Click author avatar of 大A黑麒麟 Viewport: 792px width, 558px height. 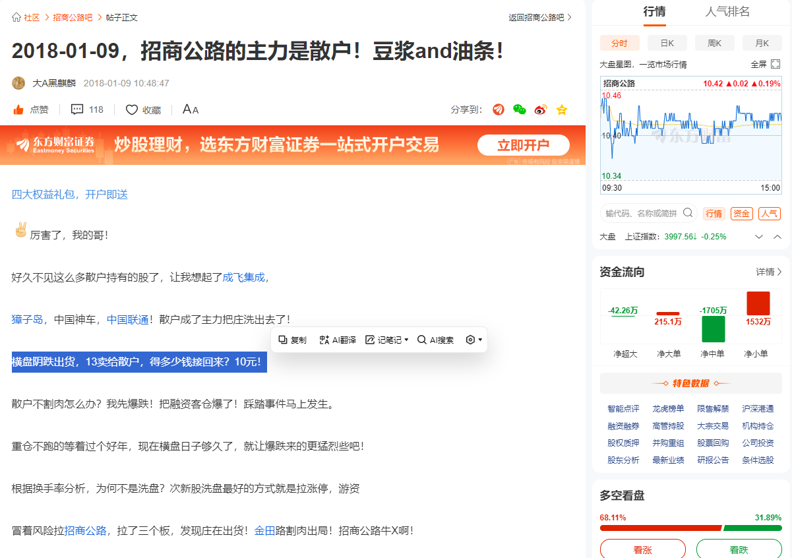(18, 83)
